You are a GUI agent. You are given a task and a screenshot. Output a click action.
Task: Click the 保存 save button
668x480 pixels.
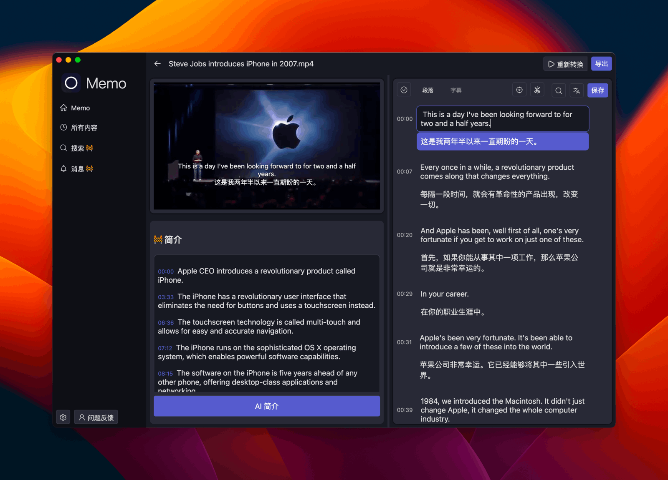point(597,90)
